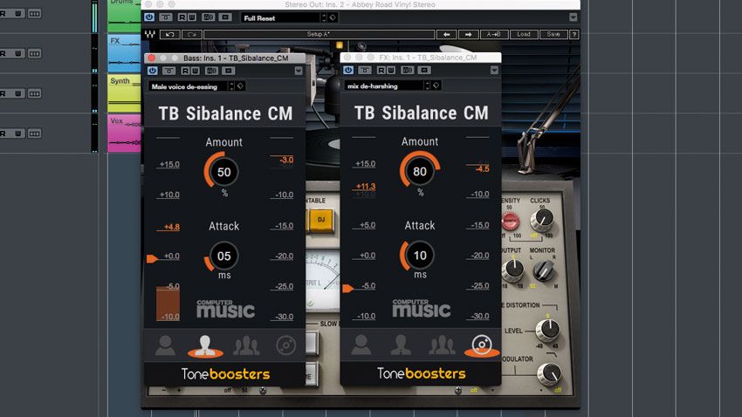The height and width of the screenshot is (417, 742).
Task: Select the female voice mode icon in FX Sibalance
Action: tap(361, 345)
